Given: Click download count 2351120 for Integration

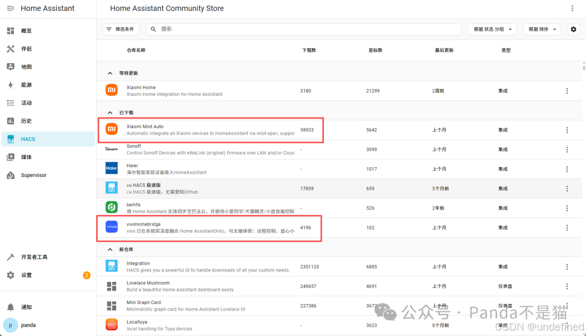Looking at the screenshot, I should pyautogui.click(x=309, y=267).
